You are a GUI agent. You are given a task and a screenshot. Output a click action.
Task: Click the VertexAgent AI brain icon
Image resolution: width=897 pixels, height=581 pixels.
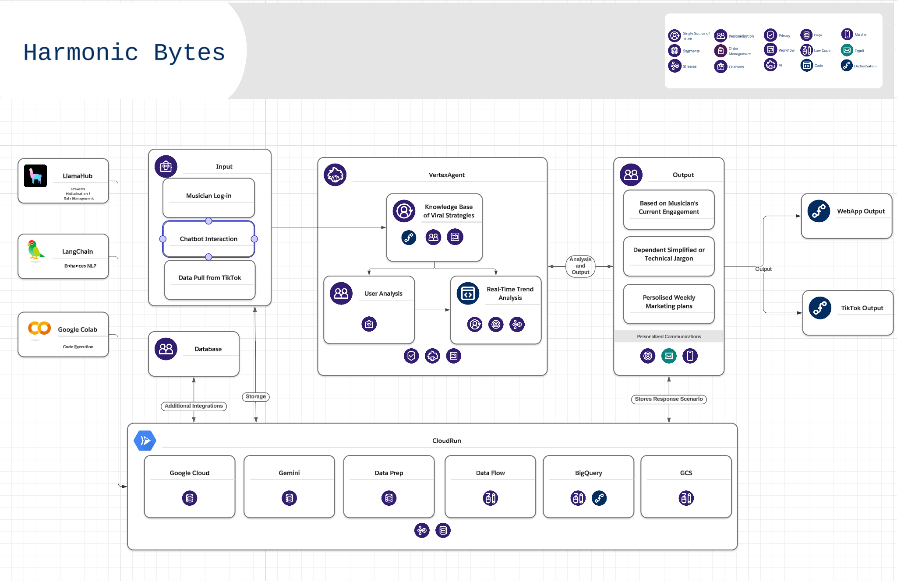pos(335,175)
